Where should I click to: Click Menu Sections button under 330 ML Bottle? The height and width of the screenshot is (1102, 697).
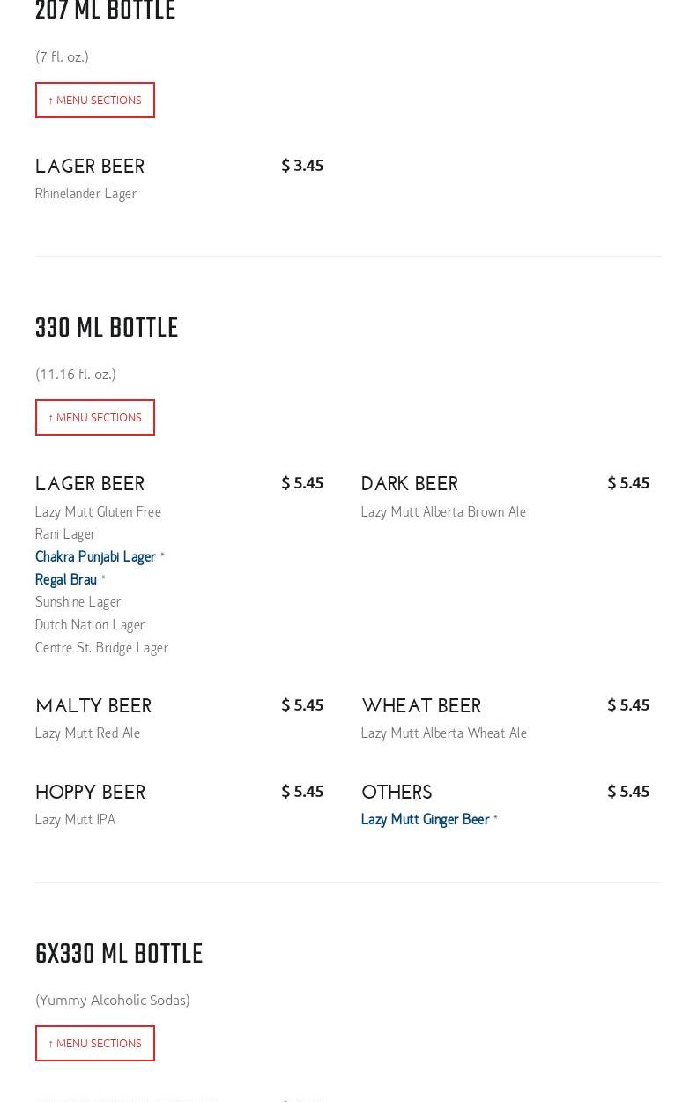(95, 418)
